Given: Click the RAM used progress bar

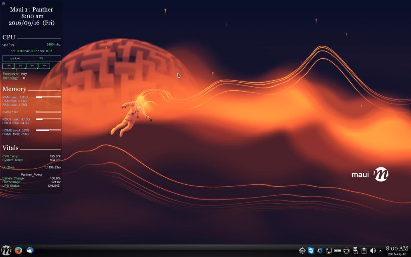Looking at the screenshot, I should (49, 97).
